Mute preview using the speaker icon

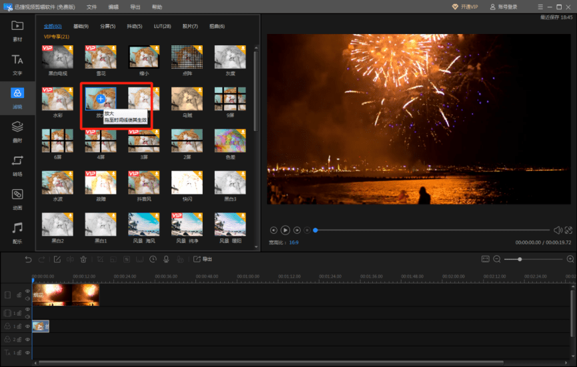[x=558, y=230]
